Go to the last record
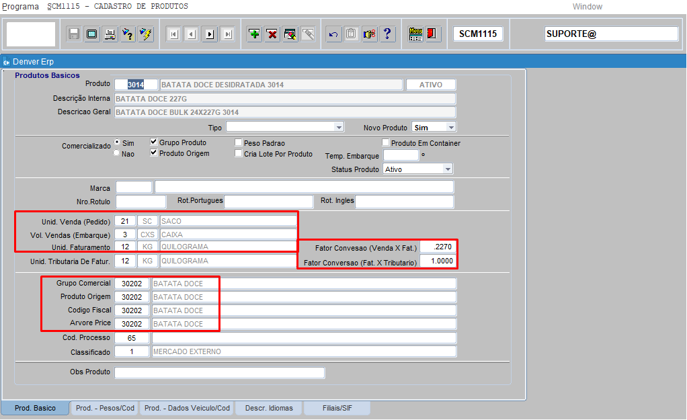Viewport: 687px width, 420px height. pos(228,34)
